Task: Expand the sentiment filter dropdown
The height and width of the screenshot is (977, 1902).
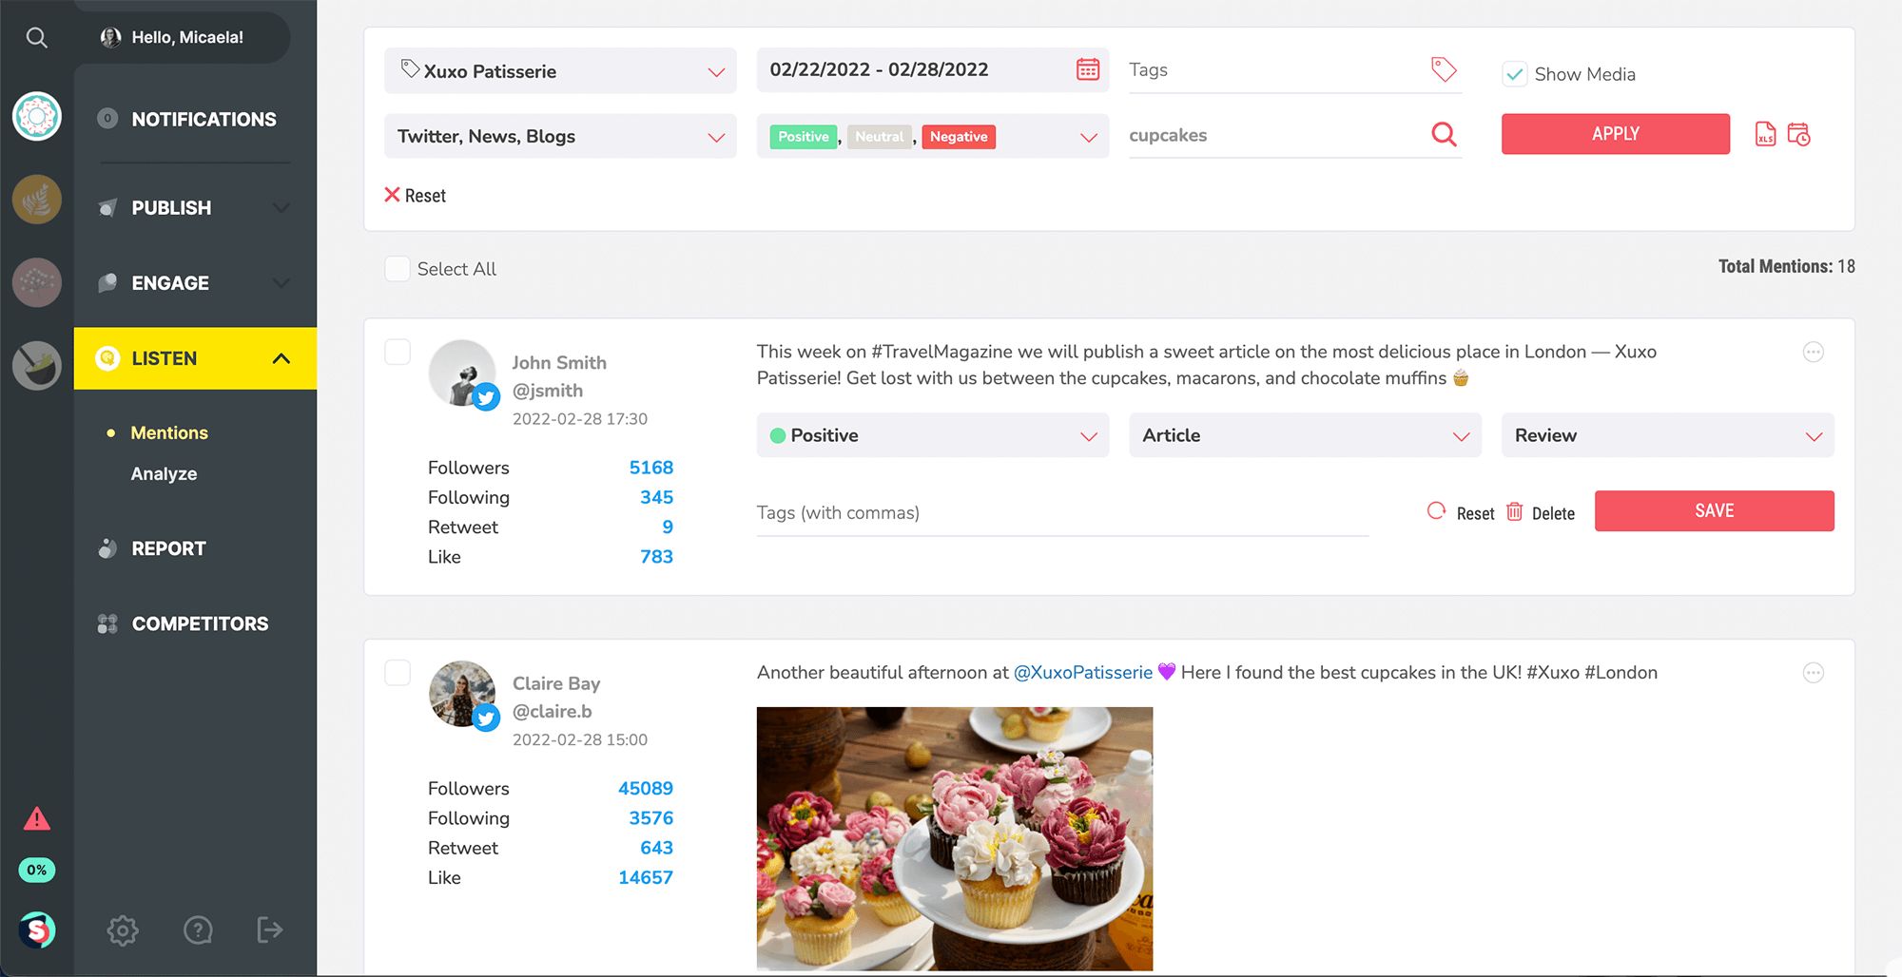Action: [x=1088, y=137]
